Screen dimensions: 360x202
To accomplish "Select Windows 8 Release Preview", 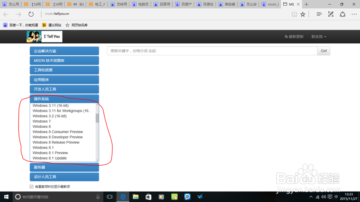I will click(56, 142).
